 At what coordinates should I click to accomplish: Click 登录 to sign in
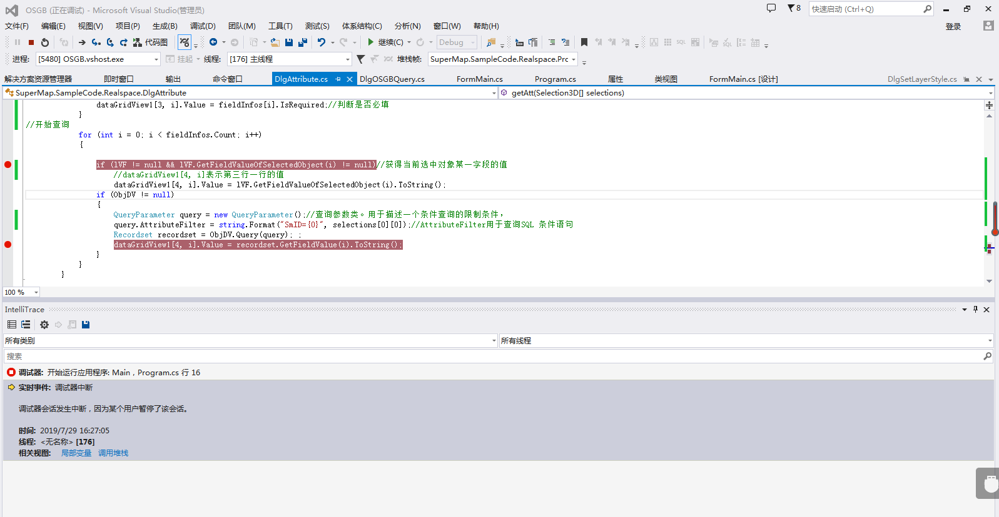click(953, 26)
